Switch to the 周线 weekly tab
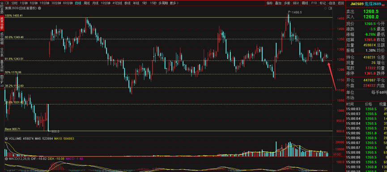 tap(86, 3)
